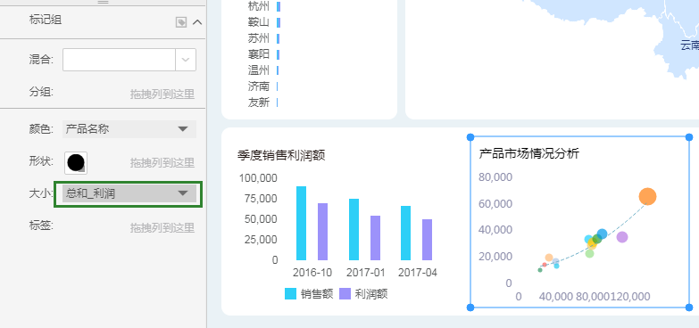The height and width of the screenshot is (328, 699).
Task: Collapse the 标记组 panel with chevron
Action: [x=197, y=22]
